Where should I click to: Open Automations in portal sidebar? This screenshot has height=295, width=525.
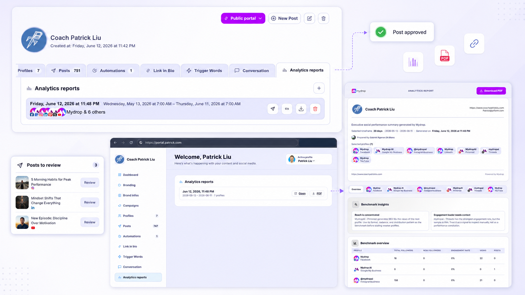tap(138, 236)
